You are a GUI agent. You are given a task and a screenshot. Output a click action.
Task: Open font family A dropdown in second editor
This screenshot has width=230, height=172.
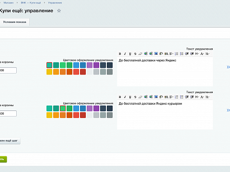coord(202,97)
